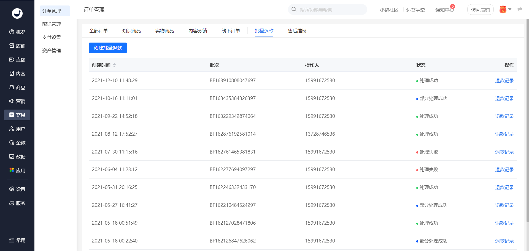
Task: Select the 批量退款 tab
Action: point(264,31)
